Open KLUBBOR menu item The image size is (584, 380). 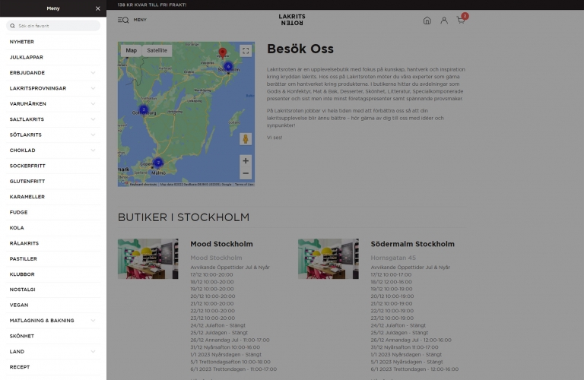tap(53, 274)
